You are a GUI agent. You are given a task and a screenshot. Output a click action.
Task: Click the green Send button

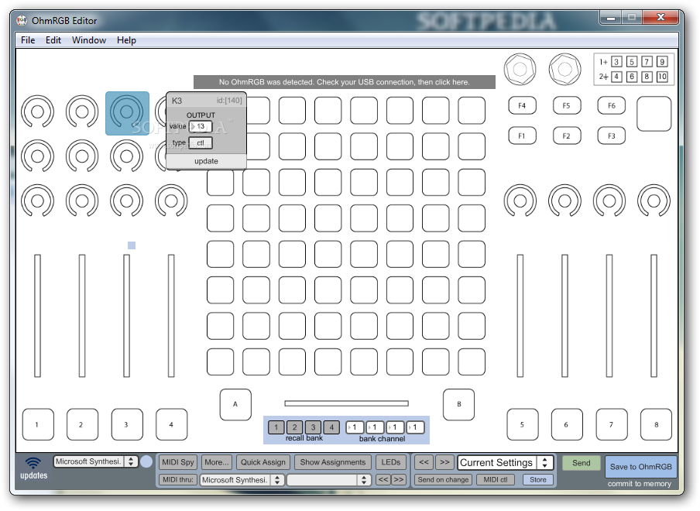[x=582, y=463]
